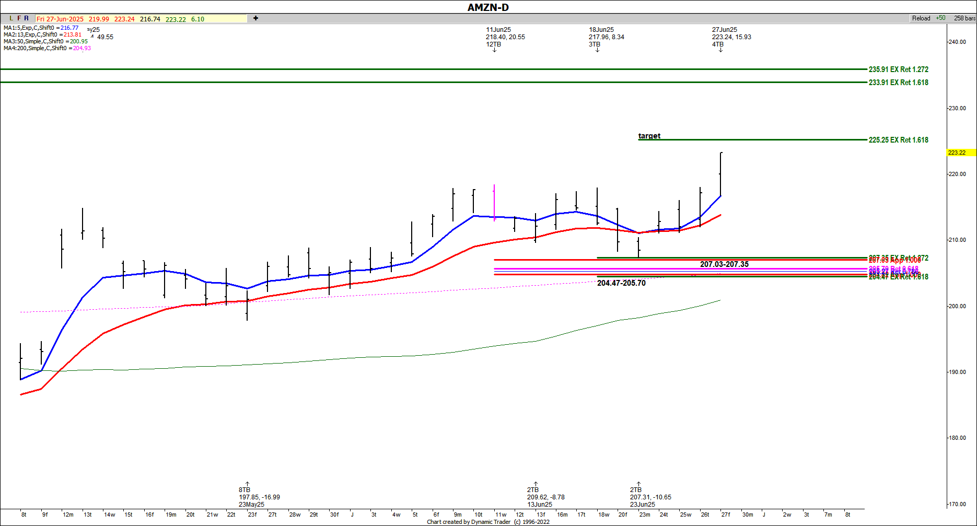Select the 235.91 EX Ret 1.272 level label

pos(898,69)
